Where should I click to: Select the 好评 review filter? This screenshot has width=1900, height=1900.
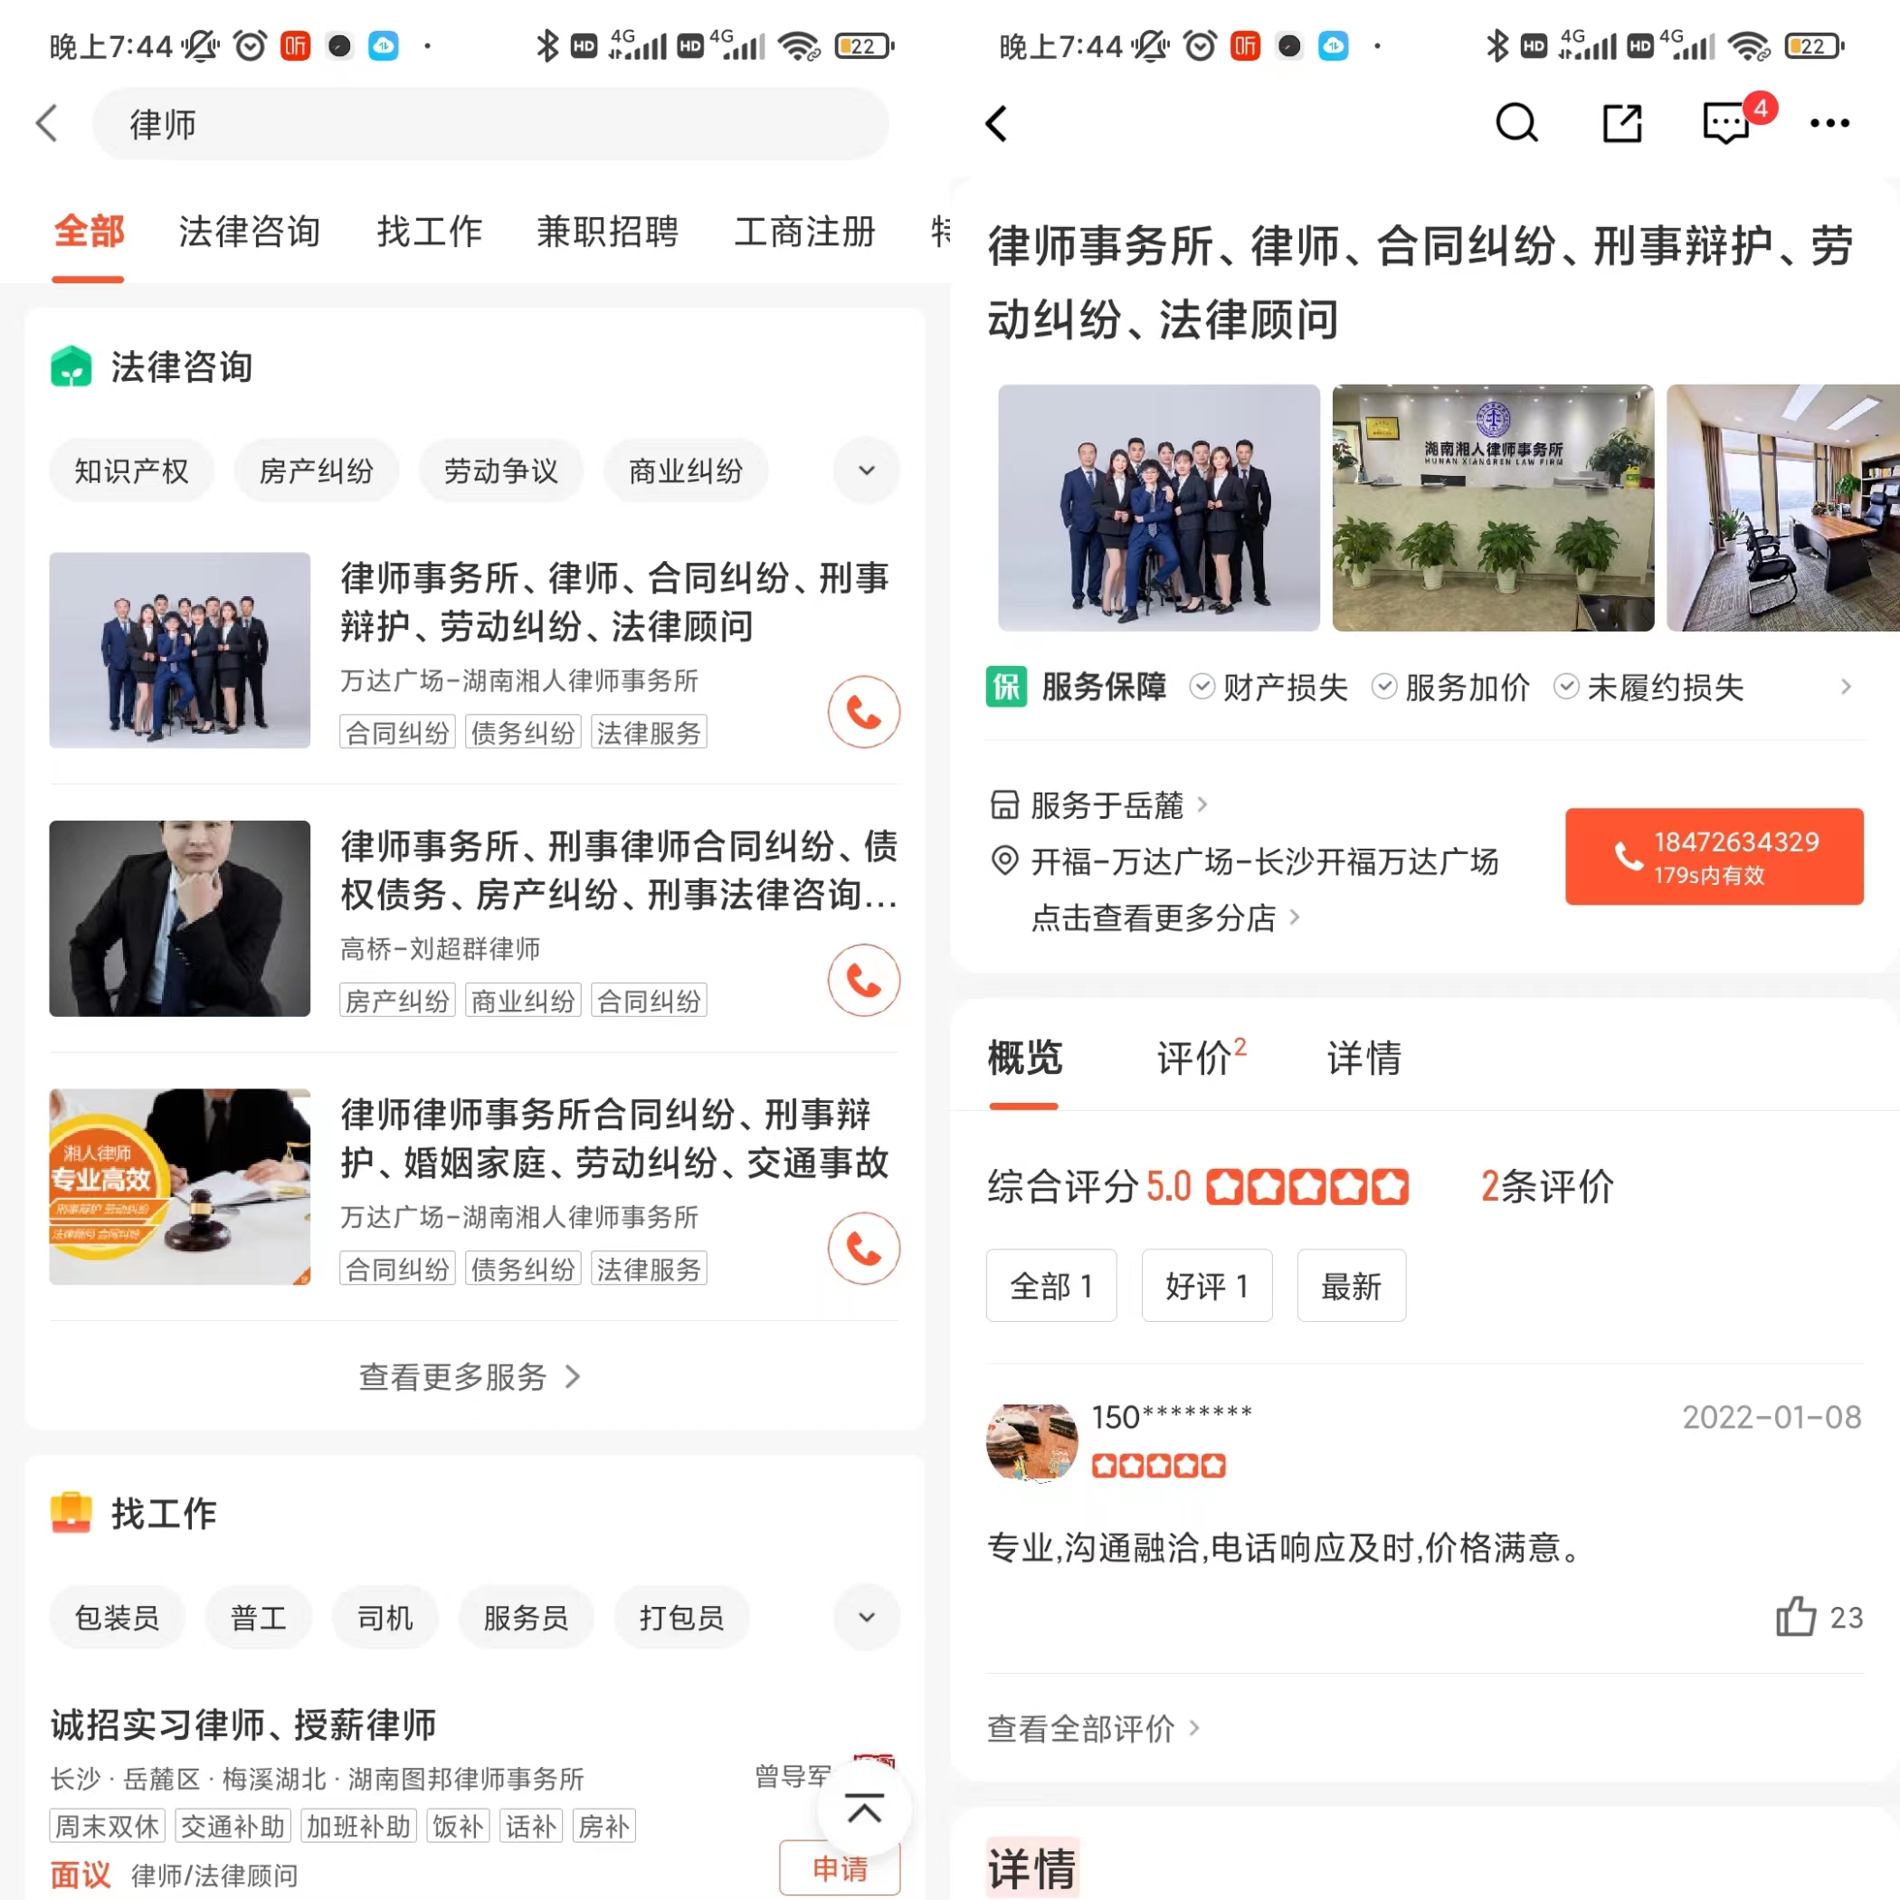point(1207,1286)
